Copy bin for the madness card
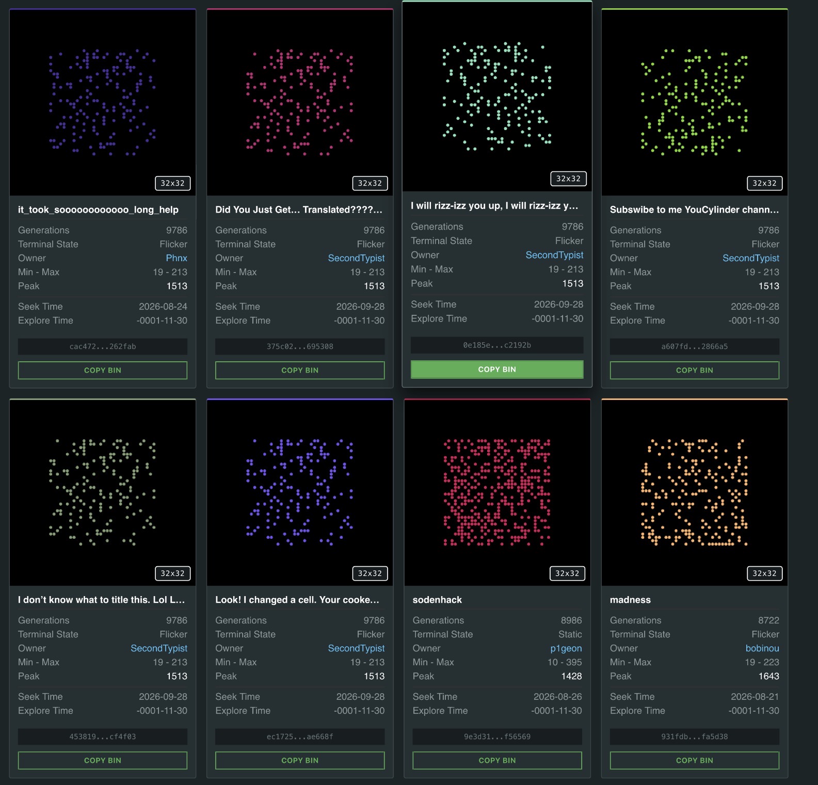The image size is (818, 785). coord(695,760)
